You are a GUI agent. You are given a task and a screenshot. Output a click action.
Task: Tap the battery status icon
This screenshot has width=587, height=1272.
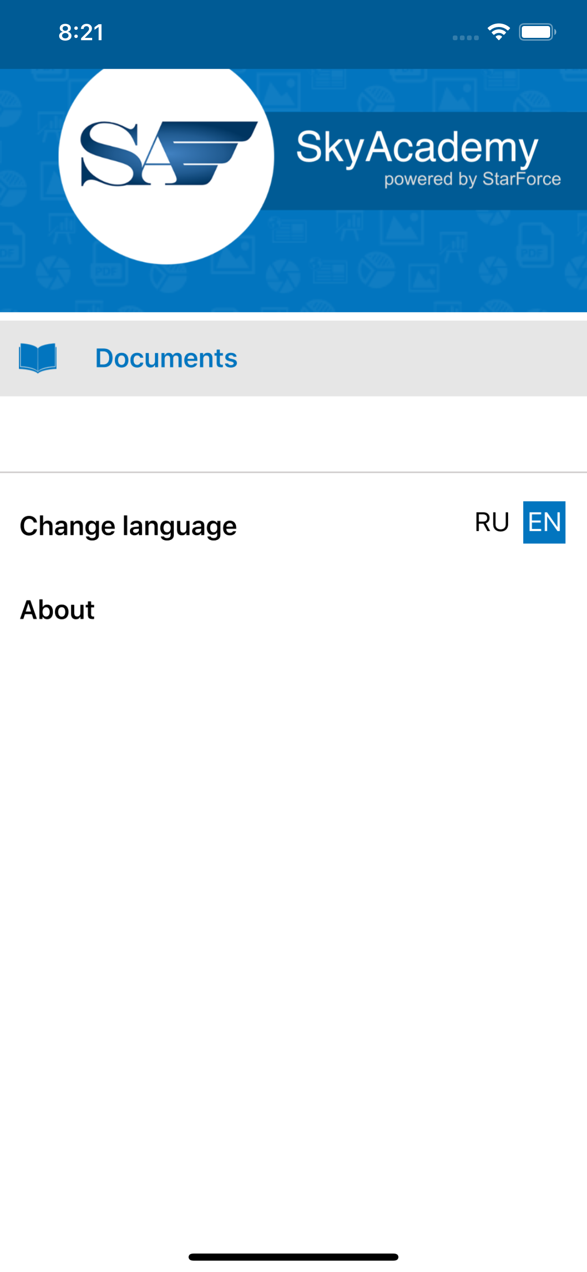537,32
